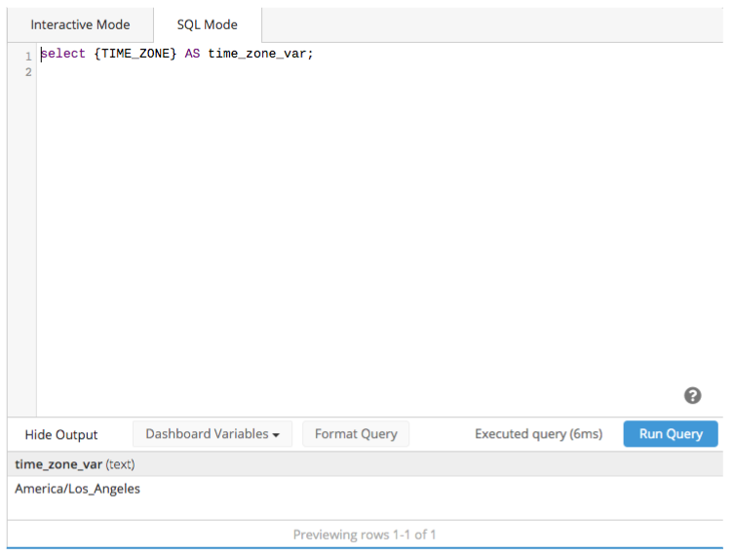The image size is (734, 556).
Task: Toggle Hide Output
Action: (61, 435)
